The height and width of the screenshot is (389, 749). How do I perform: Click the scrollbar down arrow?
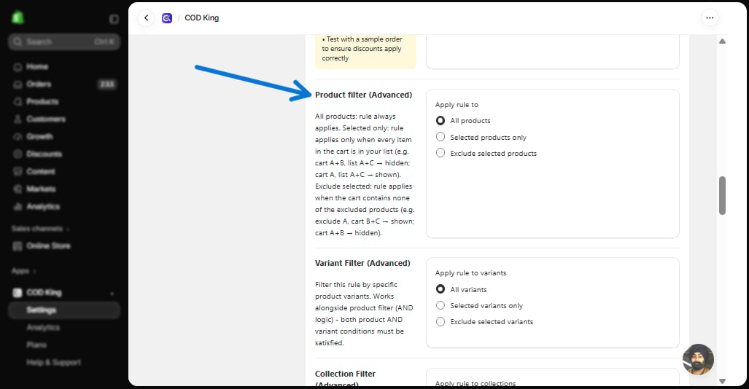[722, 381]
